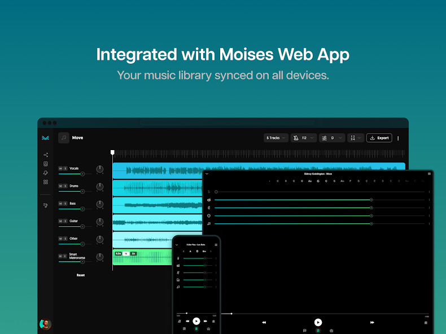
Task: Open the metronome 112 tempo dropdown
Action: tap(304, 138)
